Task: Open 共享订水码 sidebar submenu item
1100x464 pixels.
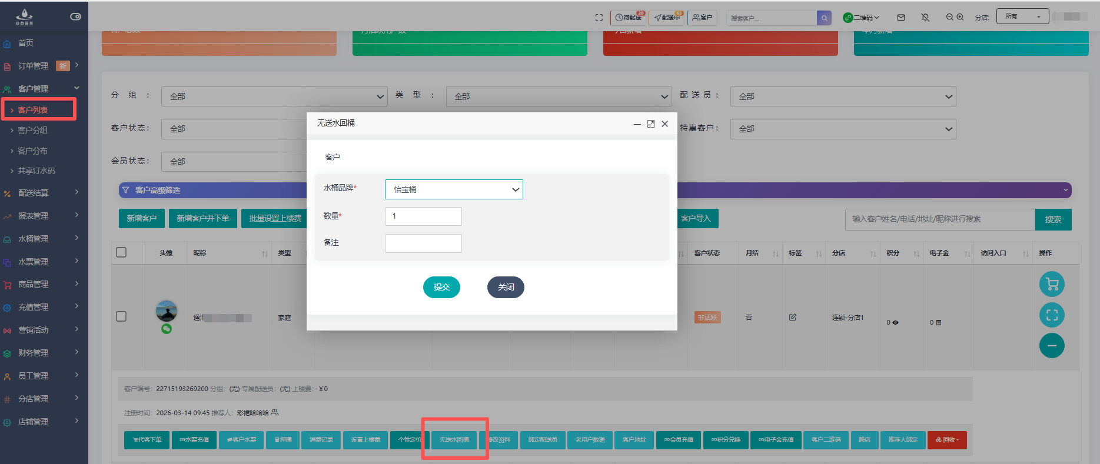Action: tap(36, 171)
